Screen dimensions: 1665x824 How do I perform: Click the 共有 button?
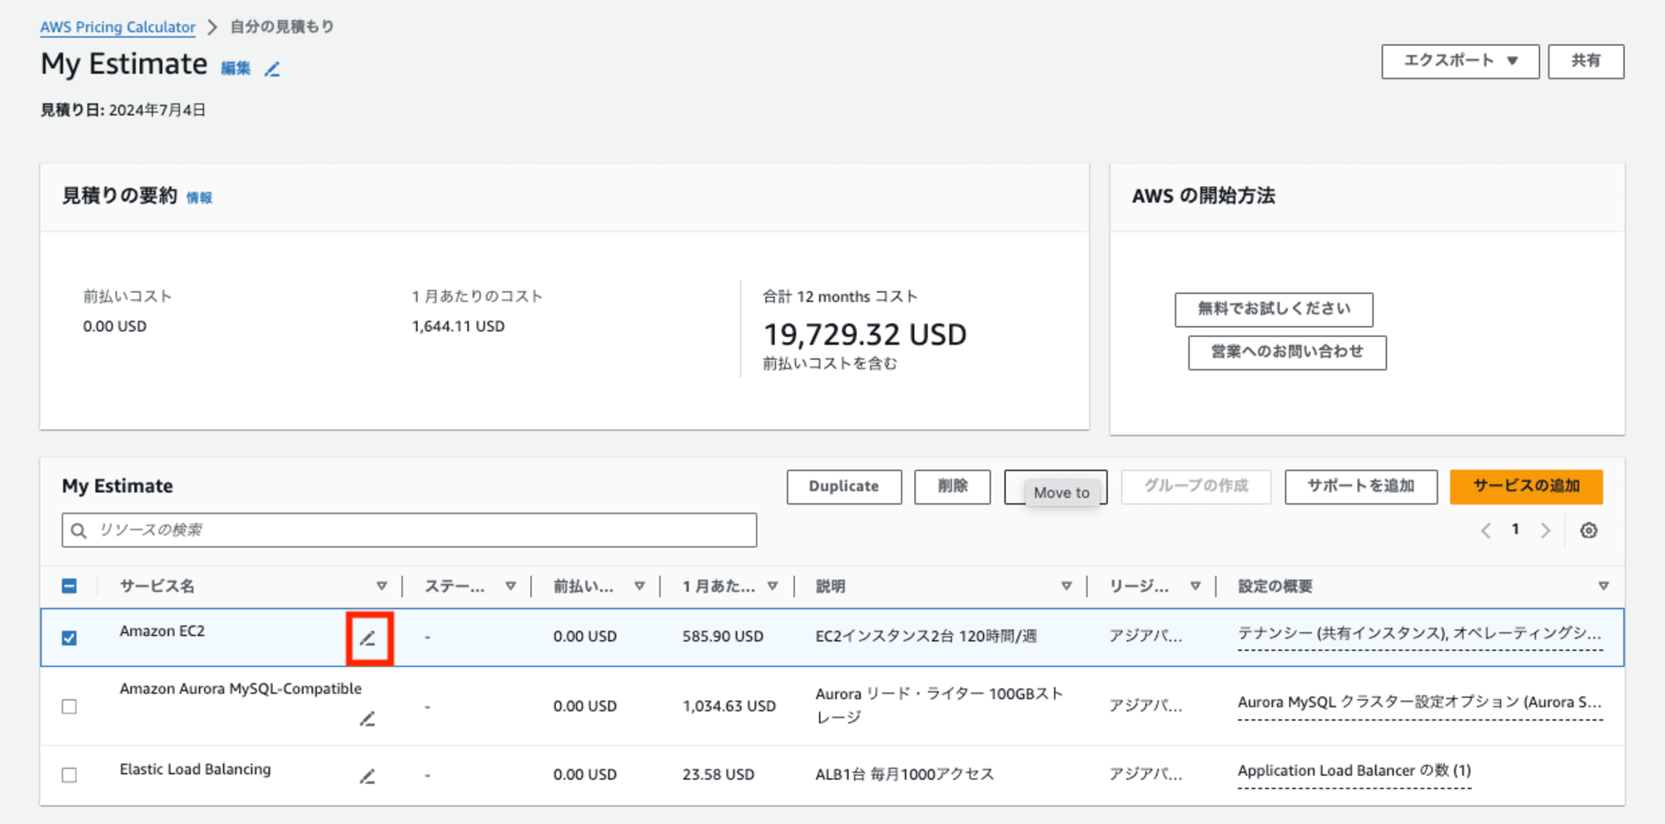[1586, 62]
